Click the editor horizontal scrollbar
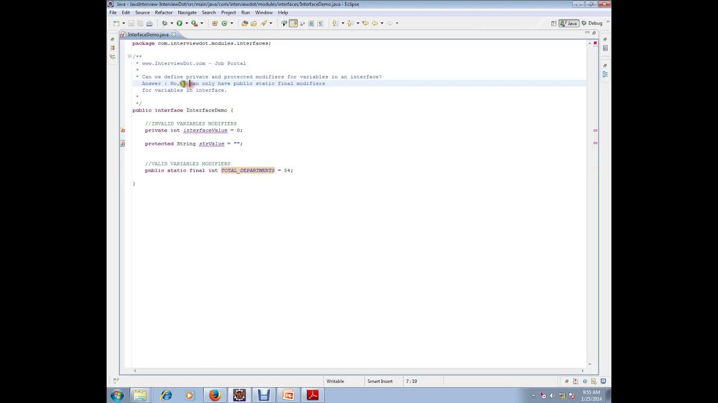Viewport: 718px width, 403px height. (359, 371)
